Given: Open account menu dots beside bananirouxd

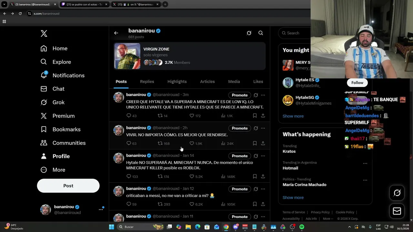Looking at the screenshot, I should (x=101, y=209).
